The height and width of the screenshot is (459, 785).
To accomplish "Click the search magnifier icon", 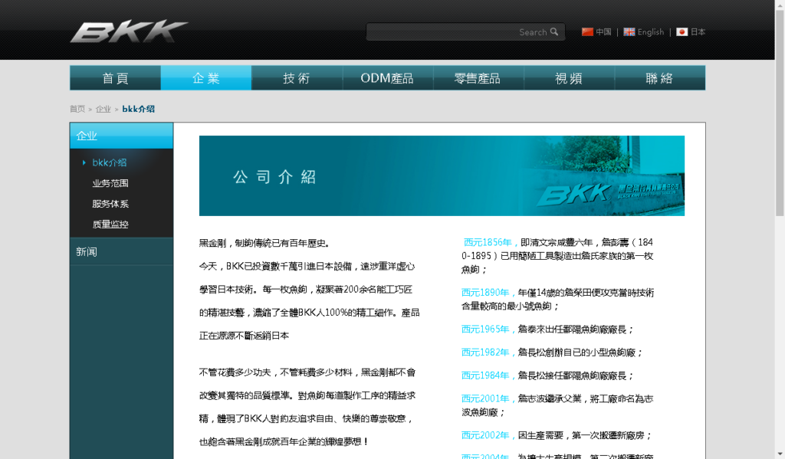I will click(554, 32).
